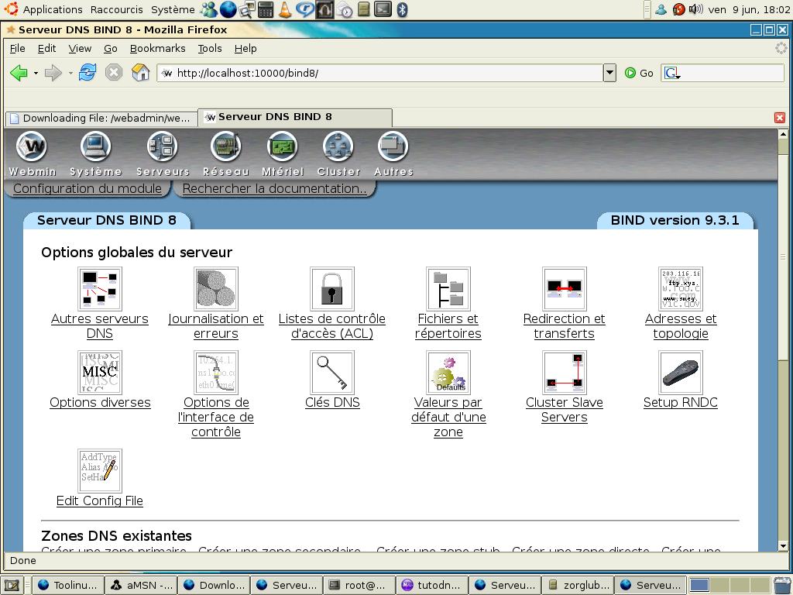Click the Journalisation et erreurs log icon
793x595 pixels.
216,289
